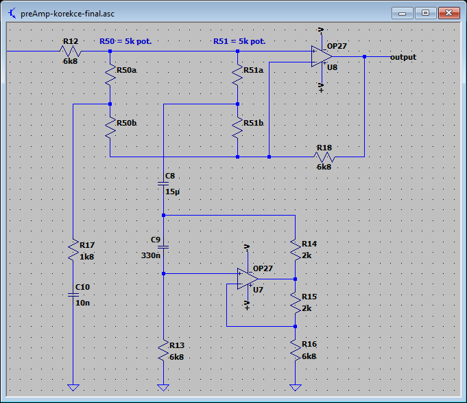The image size is (467, 403).
Task: Click the 'R51 = 5k pot.' comment text
Action: (x=239, y=41)
